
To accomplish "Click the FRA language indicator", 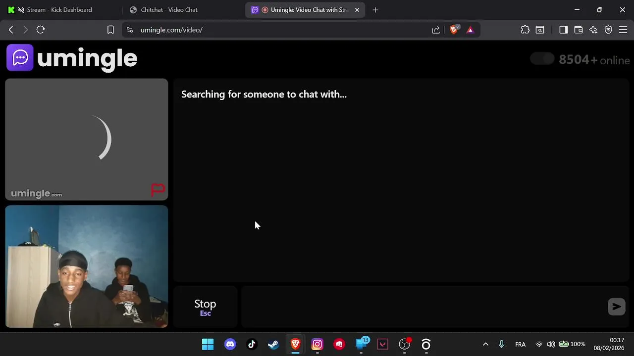I will tap(520, 344).
